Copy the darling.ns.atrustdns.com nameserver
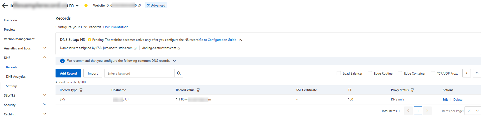This screenshot has width=484, height=118. [179, 48]
